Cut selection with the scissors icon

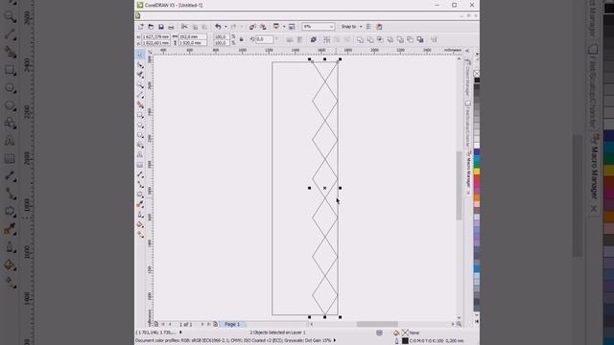click(x=184, y=27)
